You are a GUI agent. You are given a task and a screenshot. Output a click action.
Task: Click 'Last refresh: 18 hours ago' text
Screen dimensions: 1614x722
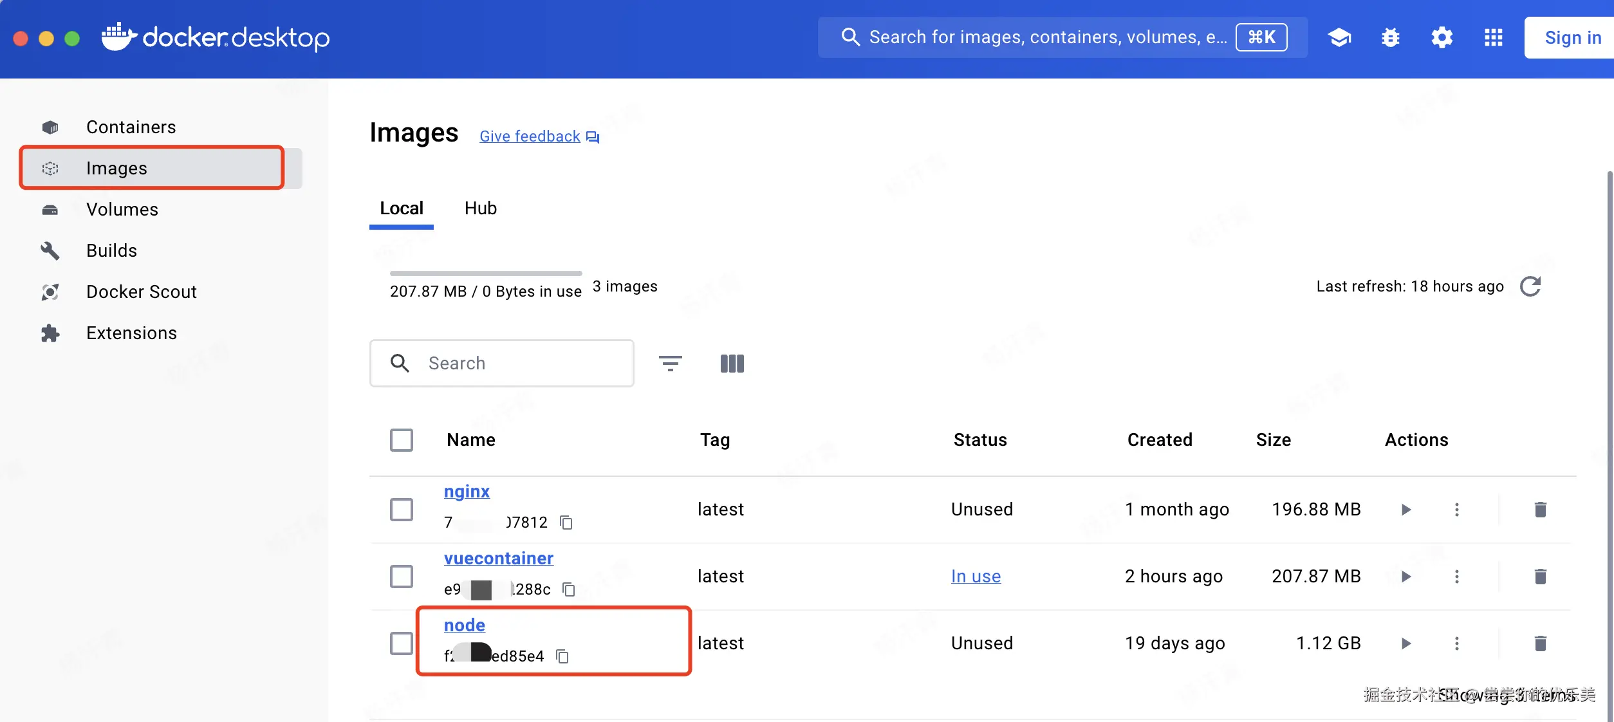(x=1410, y=286)
